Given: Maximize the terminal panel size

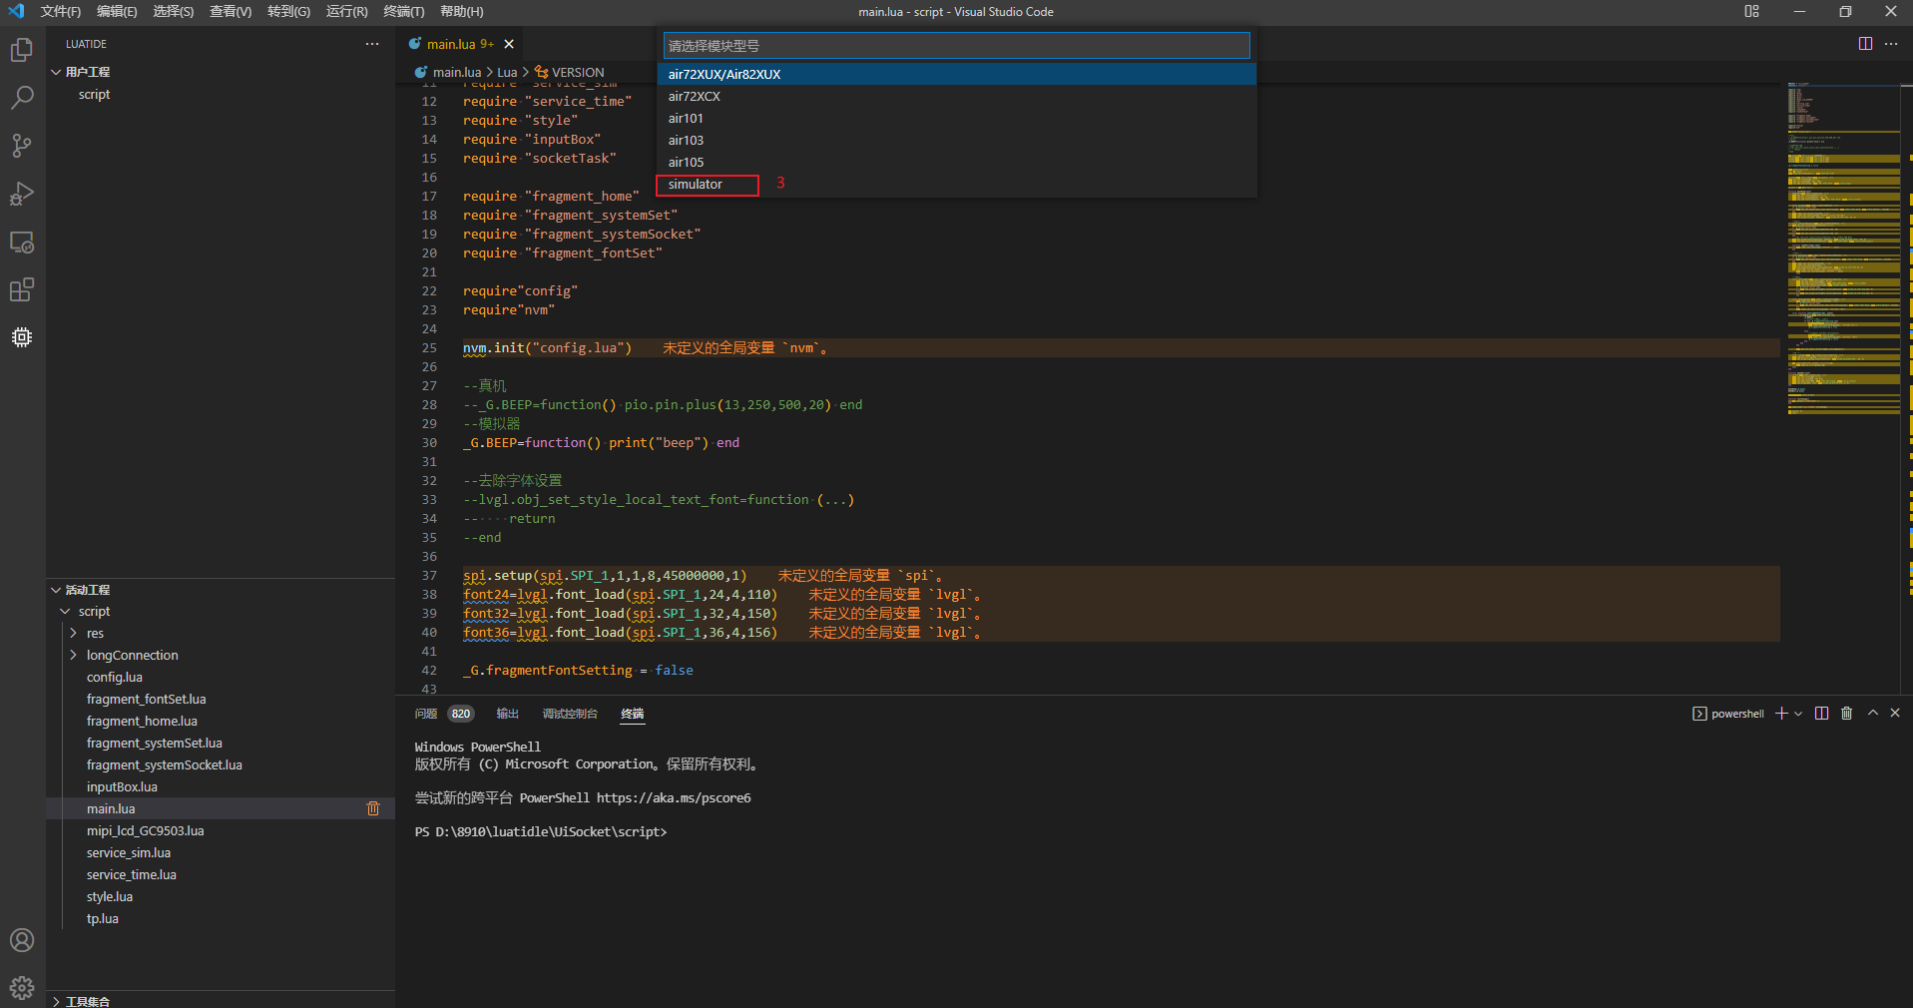Looking at the screenshot, I should (x=1873, y=713).
